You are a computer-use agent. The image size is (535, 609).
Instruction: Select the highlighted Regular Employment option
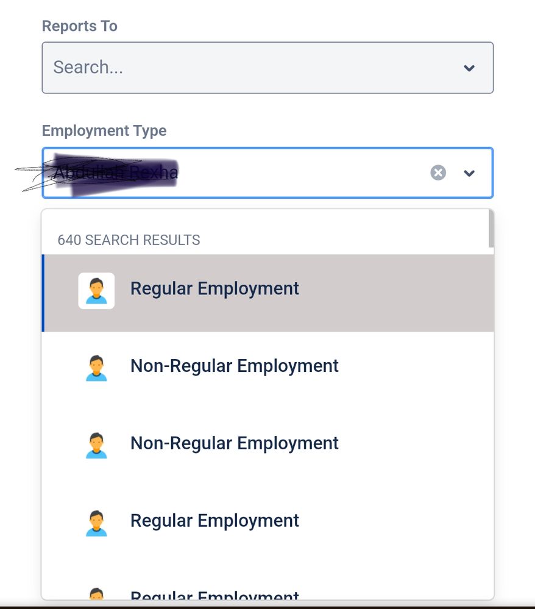click(x=267, y=293)
